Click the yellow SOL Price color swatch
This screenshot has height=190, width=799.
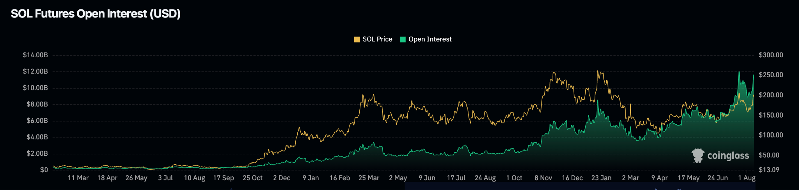click(x=357, y=39)
